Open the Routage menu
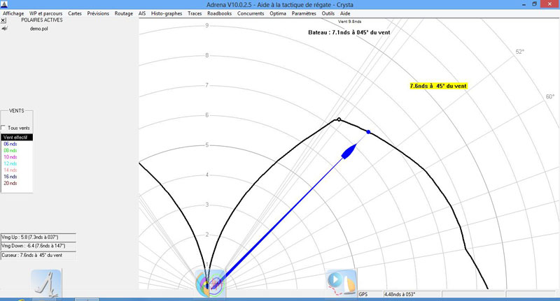 coord(124,13)
